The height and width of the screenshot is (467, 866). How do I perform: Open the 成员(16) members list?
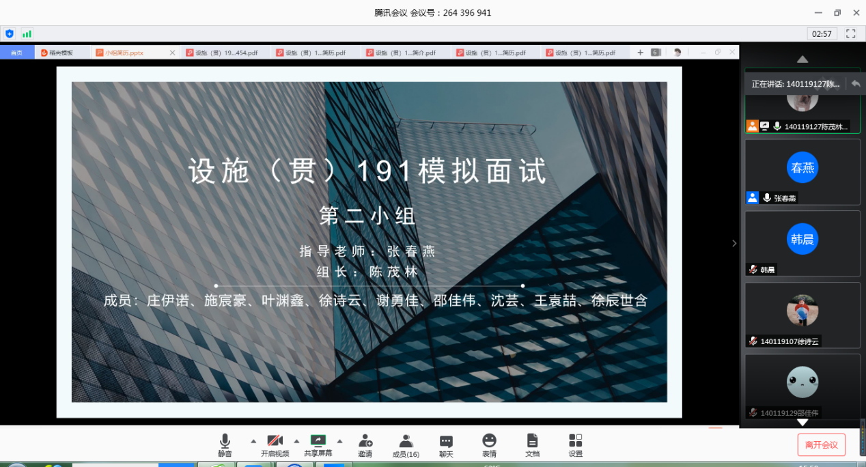[x=406, y=445]
